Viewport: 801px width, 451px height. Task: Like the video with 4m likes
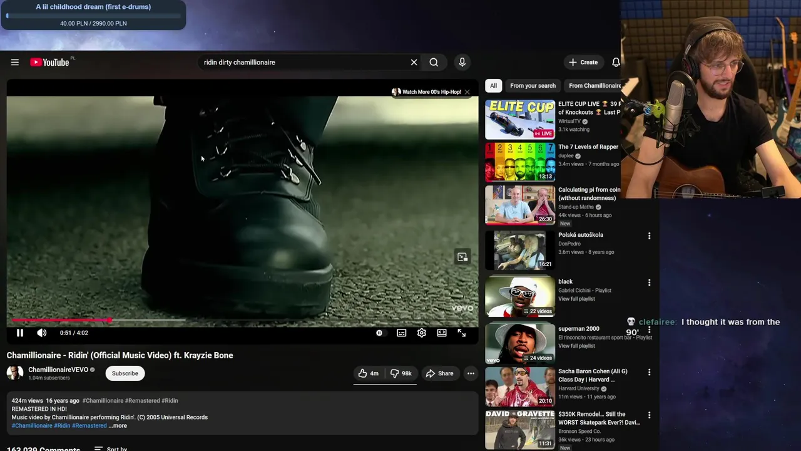pos(369,373)
